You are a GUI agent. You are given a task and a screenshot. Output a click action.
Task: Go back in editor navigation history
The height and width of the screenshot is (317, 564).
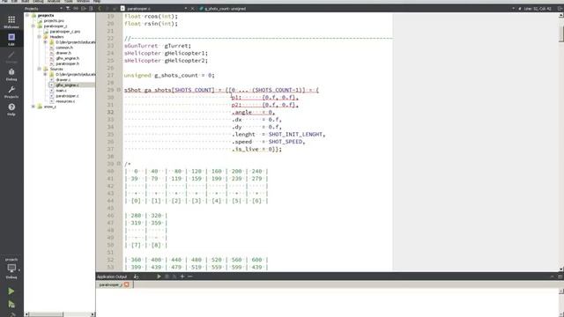click(100, 8)
